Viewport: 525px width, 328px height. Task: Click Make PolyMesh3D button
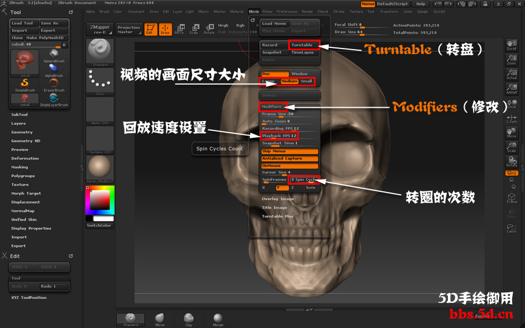click(46, 38)
